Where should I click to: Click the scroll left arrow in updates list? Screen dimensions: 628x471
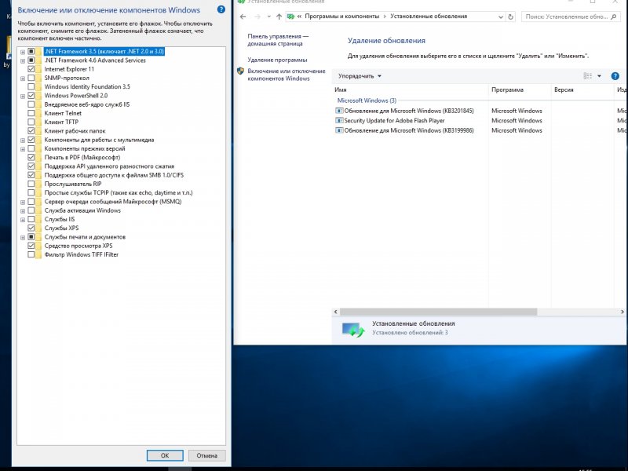[x=336, y=312]
